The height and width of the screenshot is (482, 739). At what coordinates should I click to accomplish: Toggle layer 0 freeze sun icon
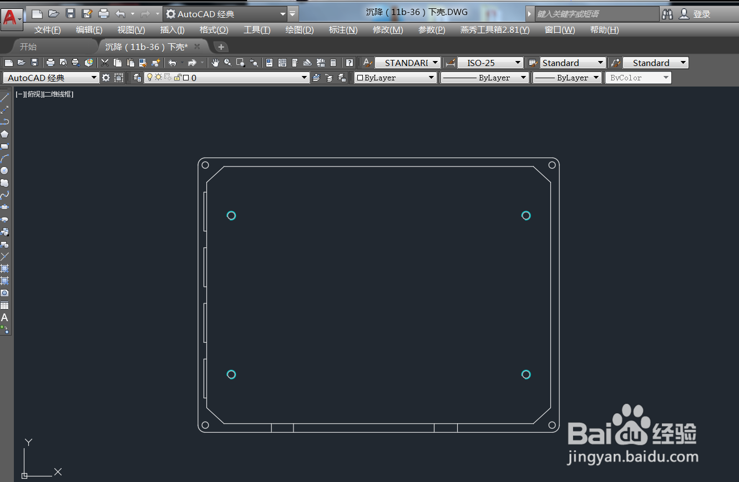tap(159, 77)
